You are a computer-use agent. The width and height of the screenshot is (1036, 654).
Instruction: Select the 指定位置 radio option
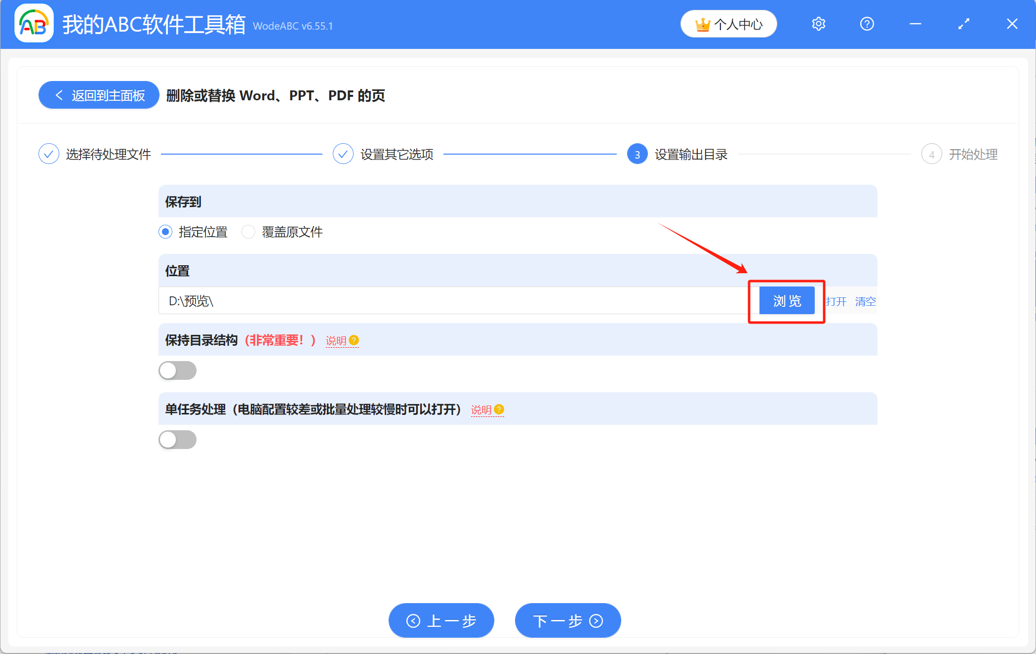(165, 232)
